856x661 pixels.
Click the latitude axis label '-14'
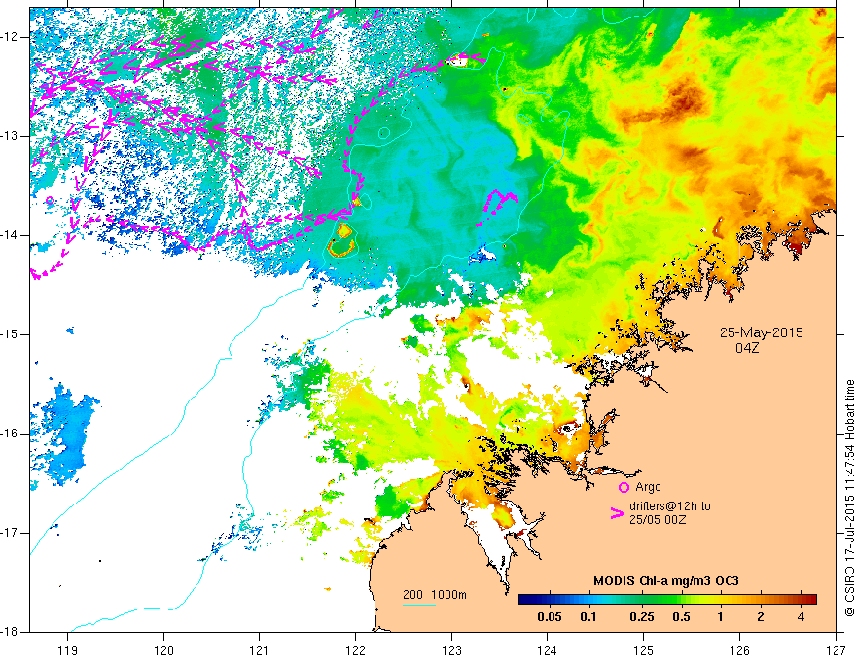coord(10,235)
